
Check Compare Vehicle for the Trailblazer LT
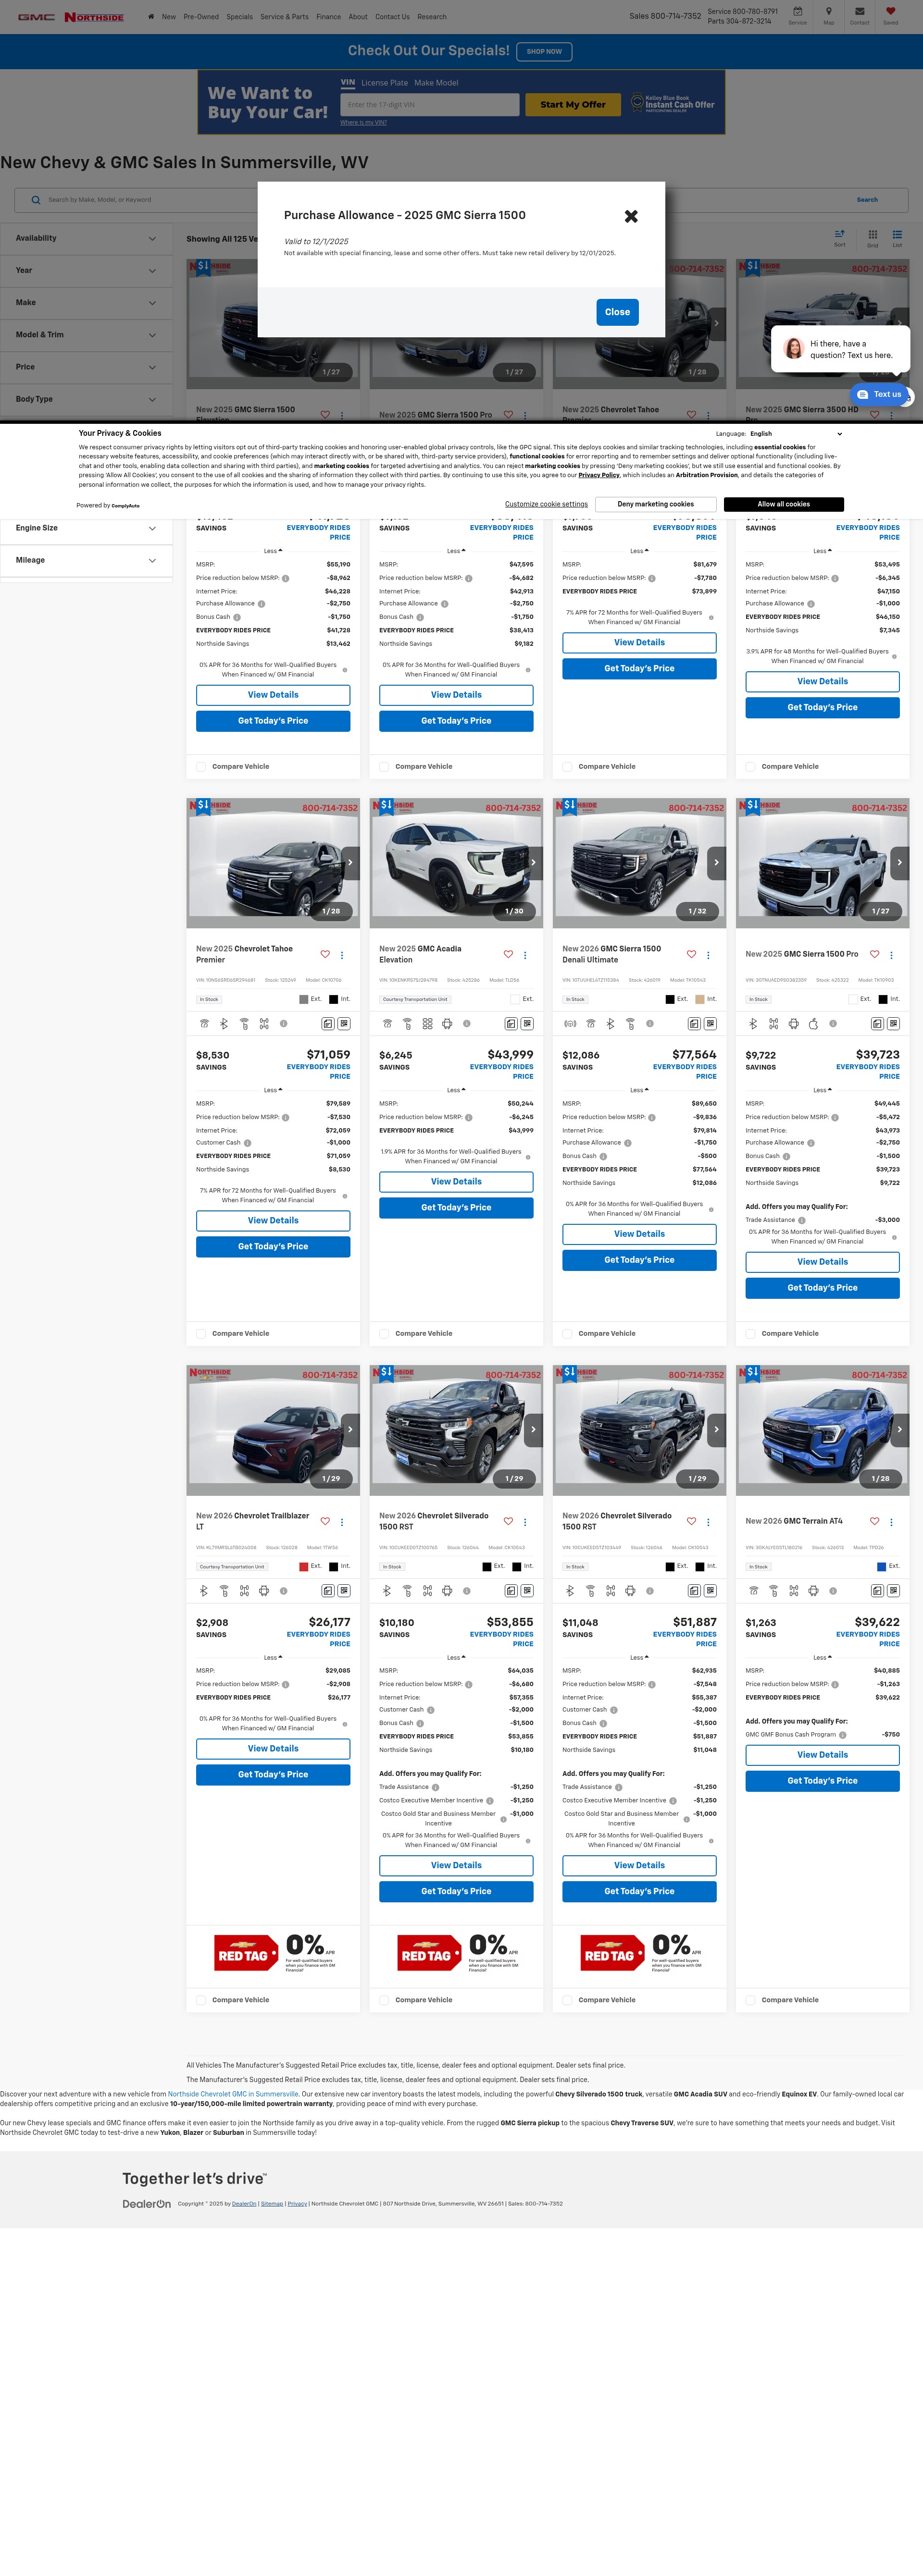[x=201, y=2000]
